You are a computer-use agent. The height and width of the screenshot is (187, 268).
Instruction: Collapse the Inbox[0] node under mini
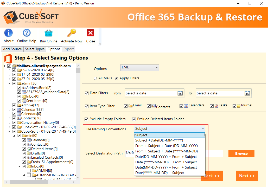(19, 166)
